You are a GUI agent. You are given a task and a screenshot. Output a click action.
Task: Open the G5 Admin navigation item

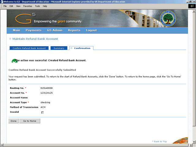pos(55,30)
